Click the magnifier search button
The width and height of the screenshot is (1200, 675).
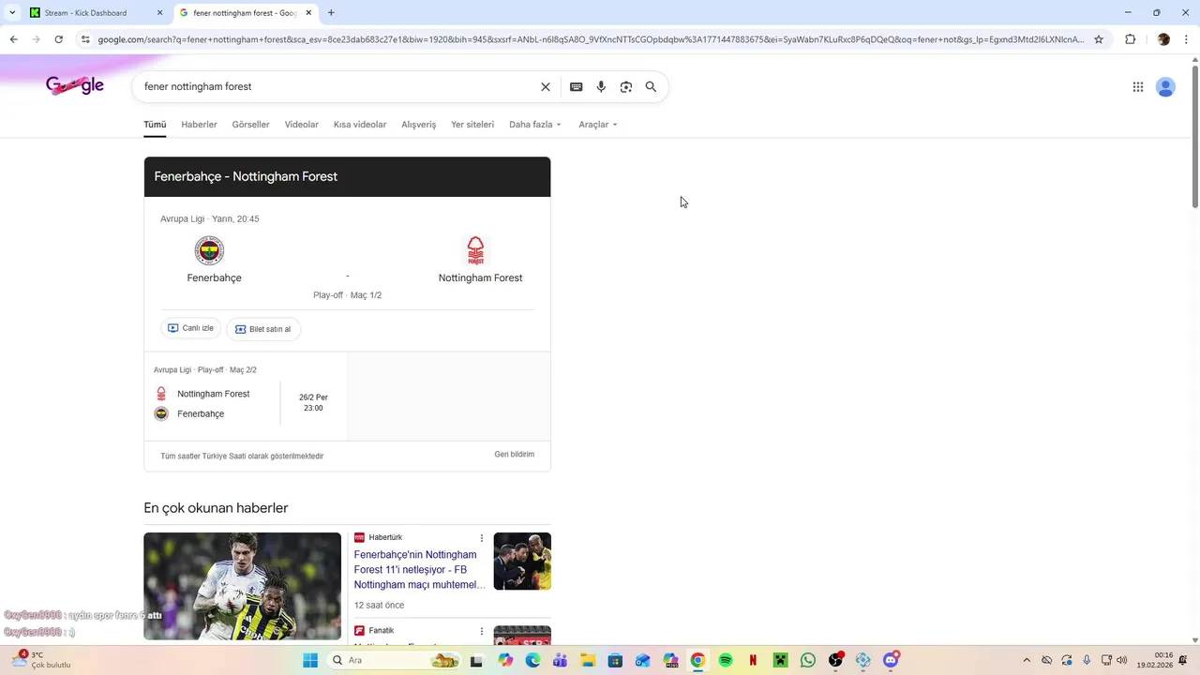(651, 87)
